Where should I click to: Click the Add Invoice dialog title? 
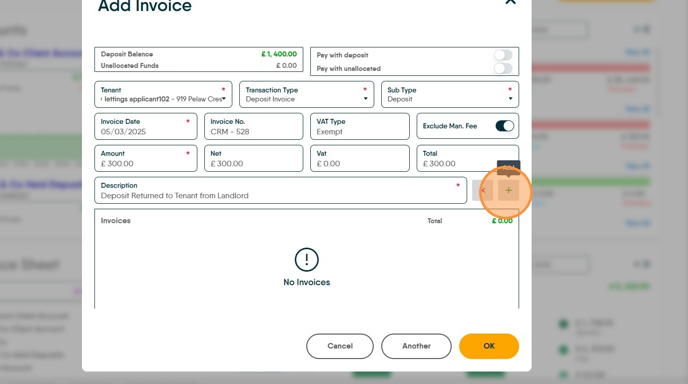(x=145, y=5)
